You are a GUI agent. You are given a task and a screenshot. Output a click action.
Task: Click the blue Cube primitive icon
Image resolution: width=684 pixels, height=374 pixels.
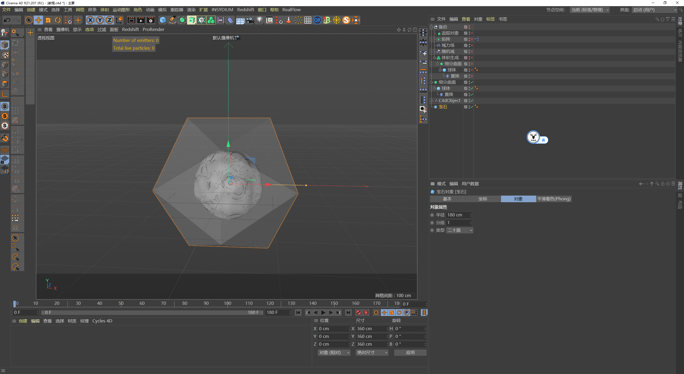[x=163, y=20]
